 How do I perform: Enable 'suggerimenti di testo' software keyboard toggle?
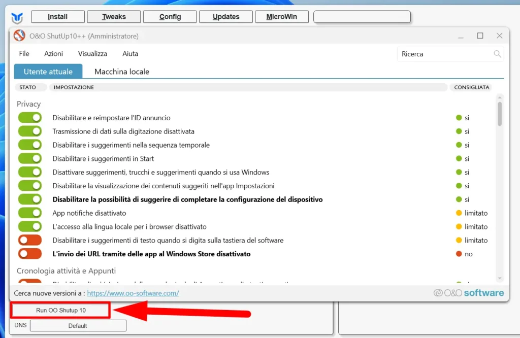(30, 240)
